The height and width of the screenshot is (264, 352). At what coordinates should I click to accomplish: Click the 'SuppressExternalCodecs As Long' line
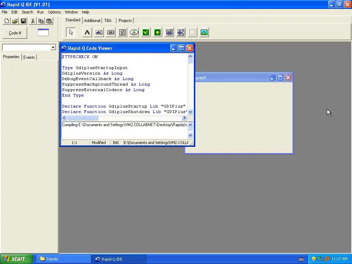pos(103,90)
